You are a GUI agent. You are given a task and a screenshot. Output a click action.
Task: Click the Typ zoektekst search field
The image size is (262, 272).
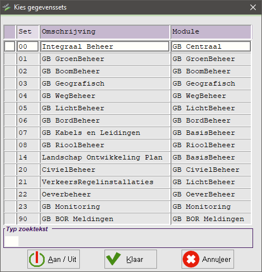pyautogui.click(x=12, y=241)
